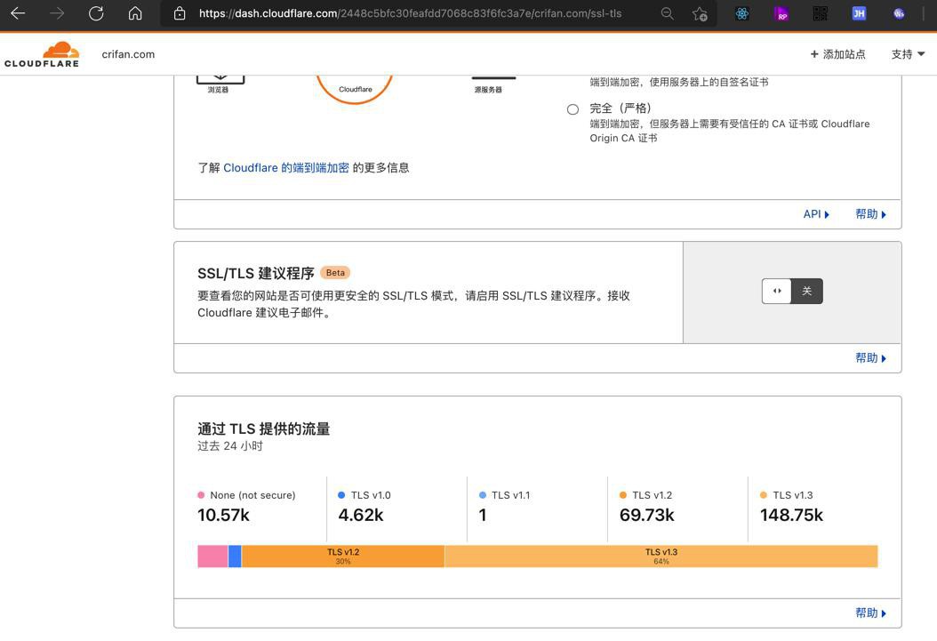The height and width of the screenshot is (641, 937).
Task: Click the None (not secure) legend entry
Action: [x=246, y=495]
